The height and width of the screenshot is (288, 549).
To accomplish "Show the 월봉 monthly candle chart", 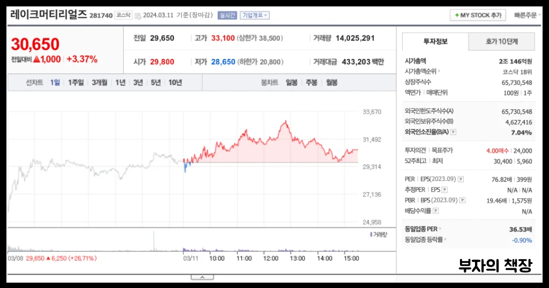I will 331,82.
